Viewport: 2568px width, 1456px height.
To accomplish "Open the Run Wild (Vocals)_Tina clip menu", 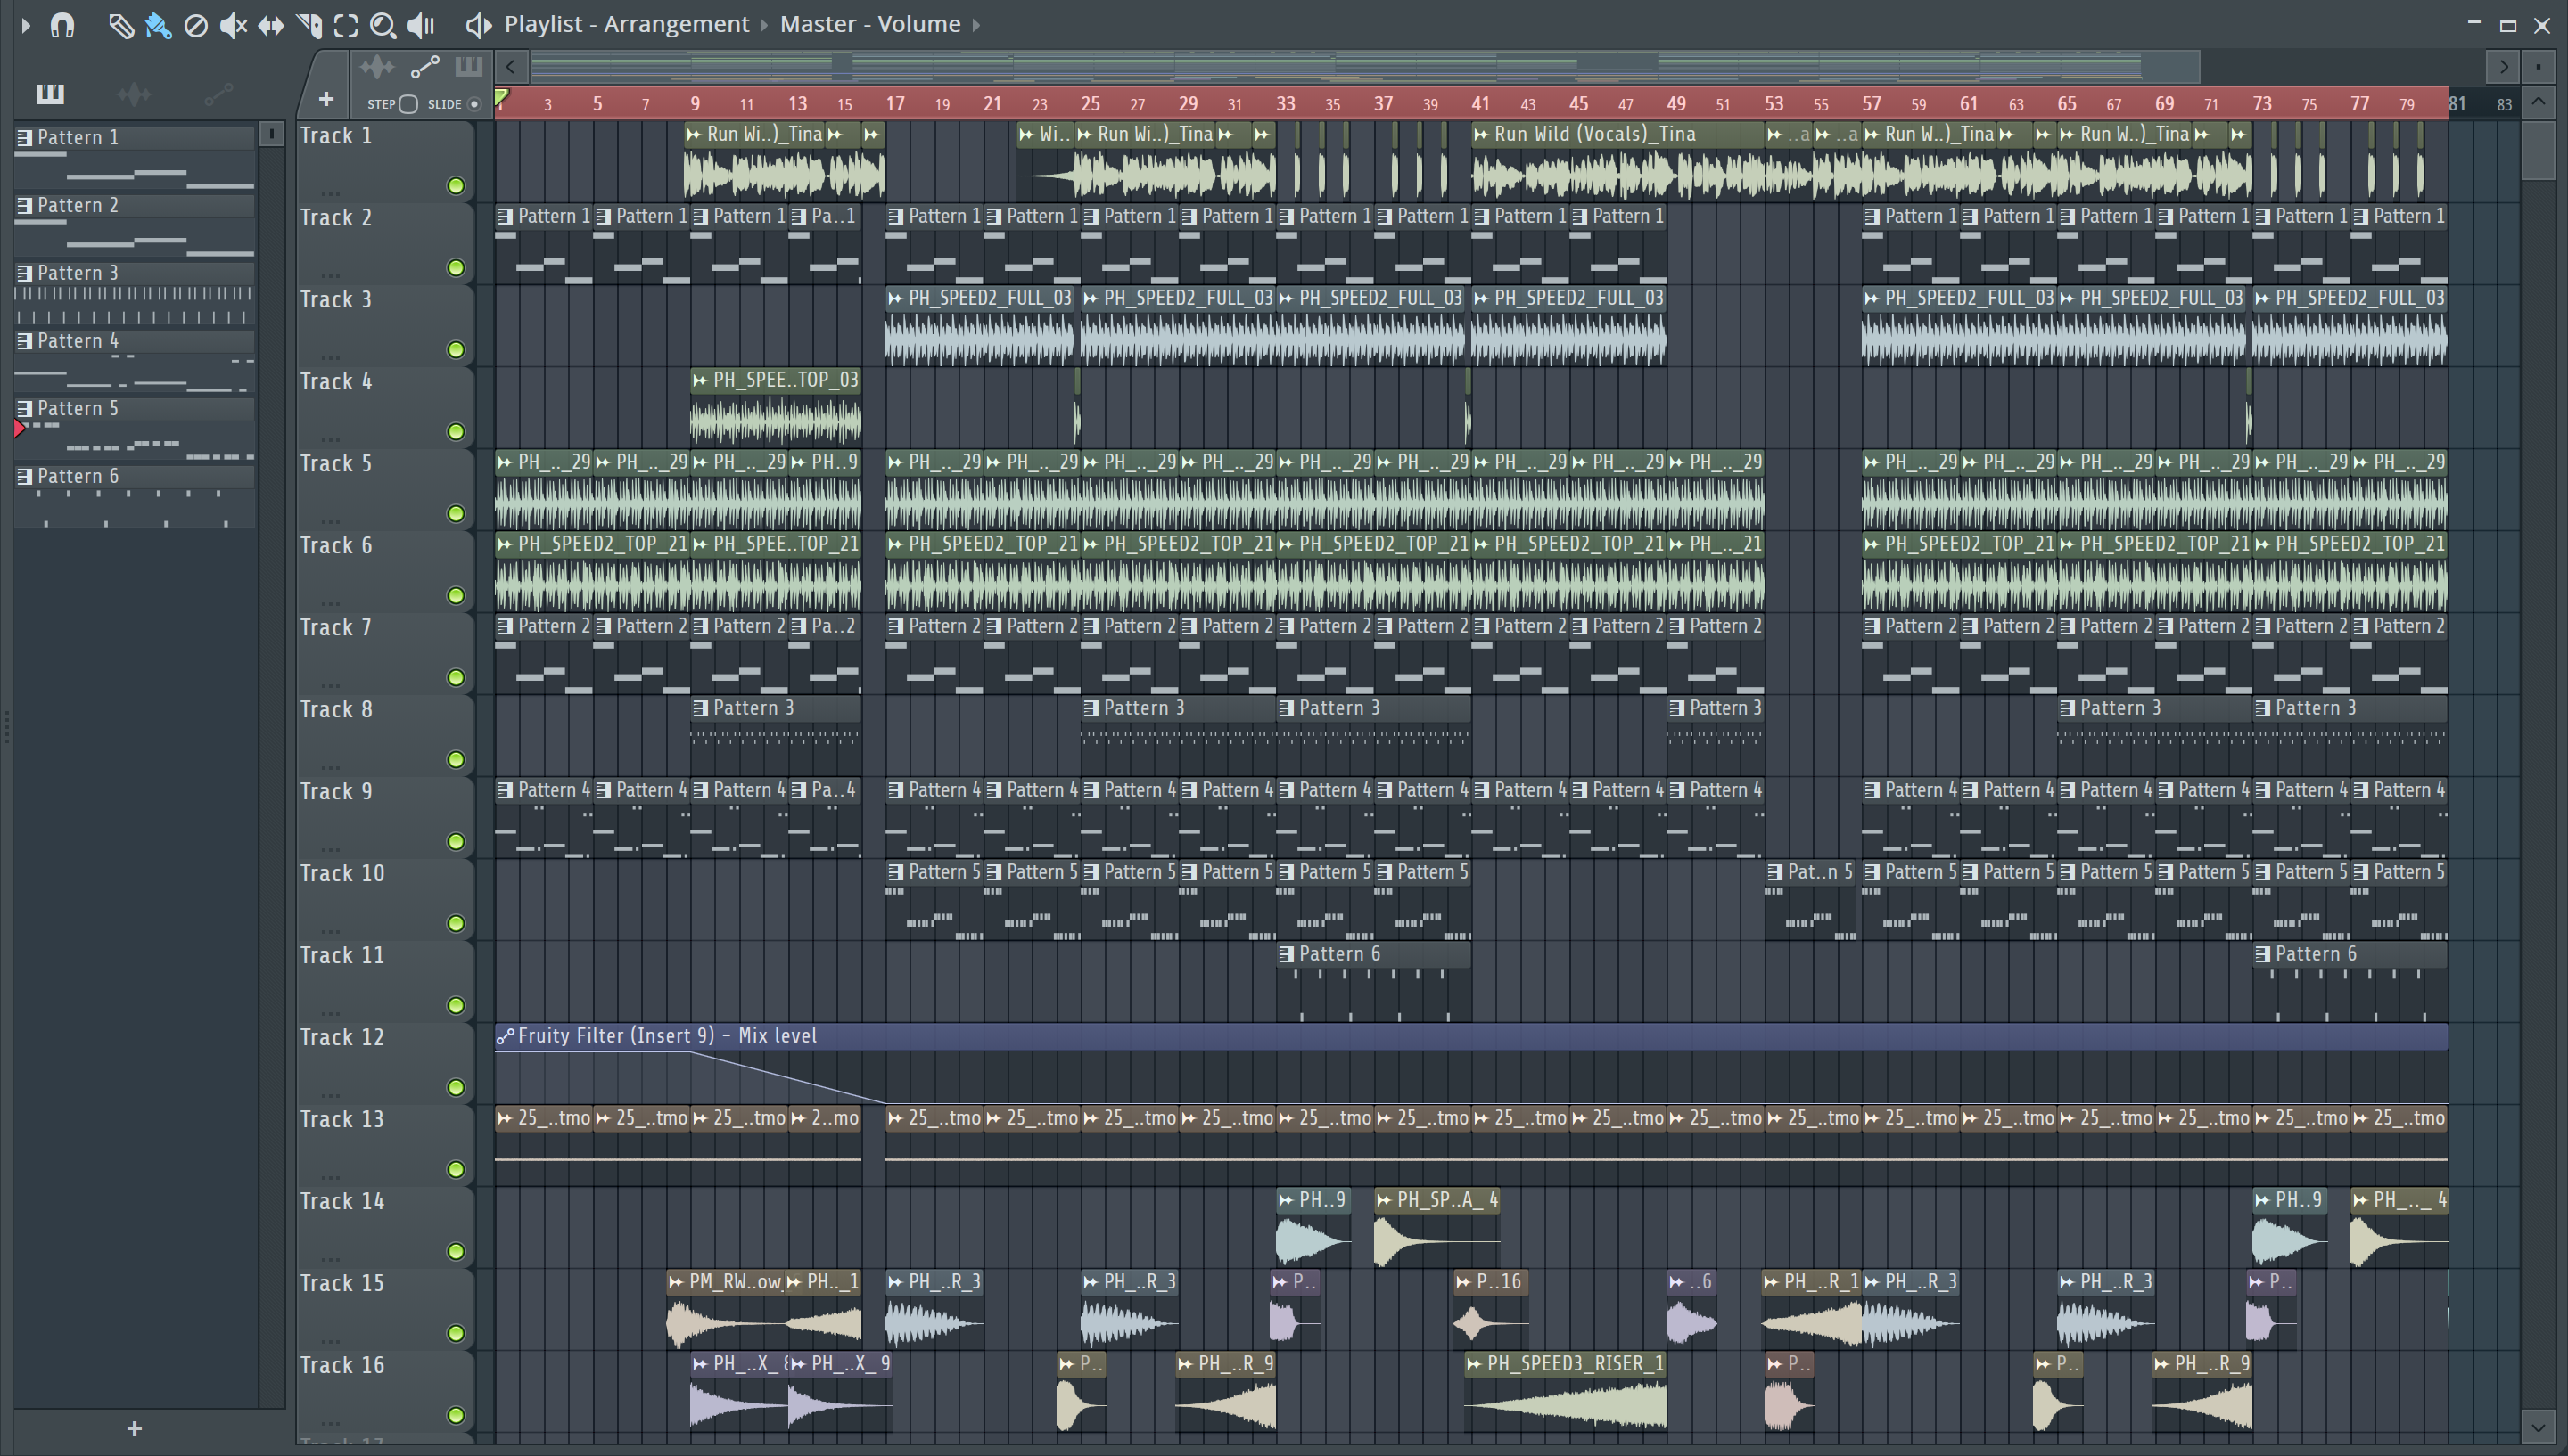I will pos(1482,134).
